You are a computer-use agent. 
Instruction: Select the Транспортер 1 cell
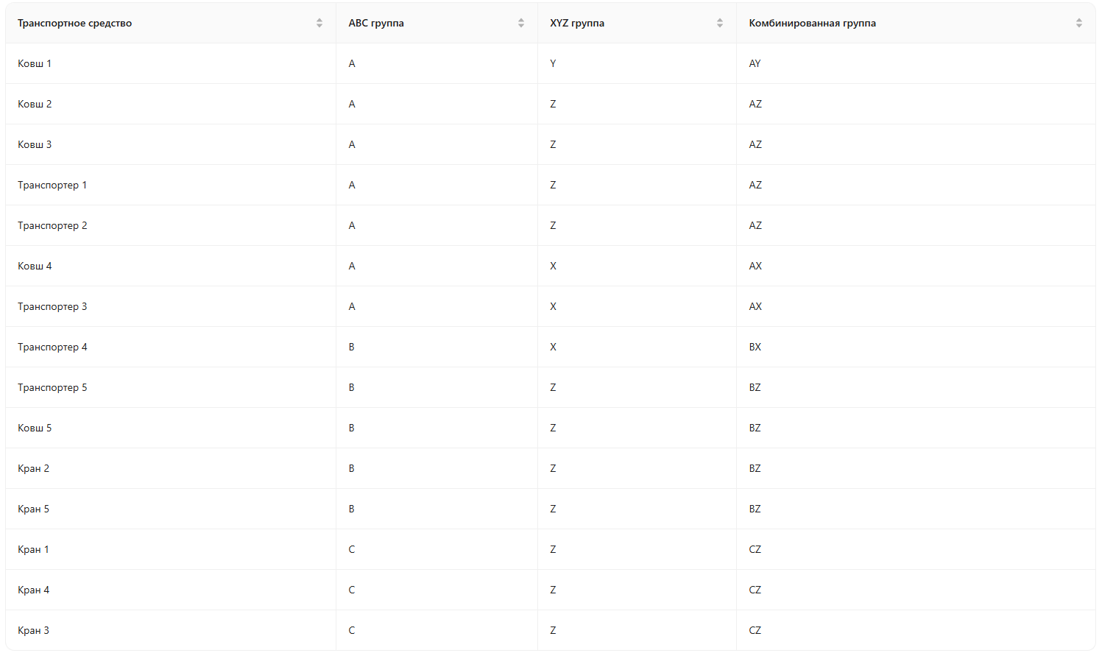(52, 186)
